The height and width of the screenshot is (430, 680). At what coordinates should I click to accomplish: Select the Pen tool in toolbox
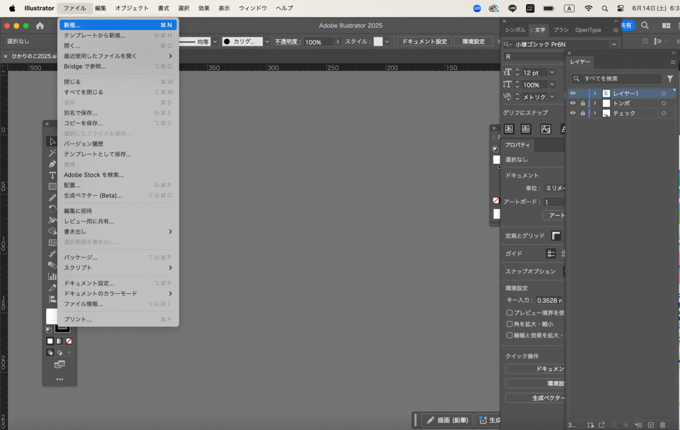(x=52, y=165)
